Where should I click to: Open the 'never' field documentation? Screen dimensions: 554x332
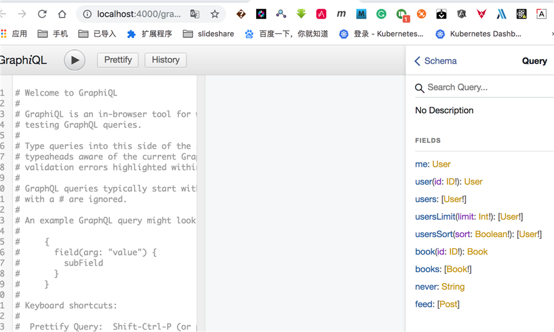click(426, 287)
